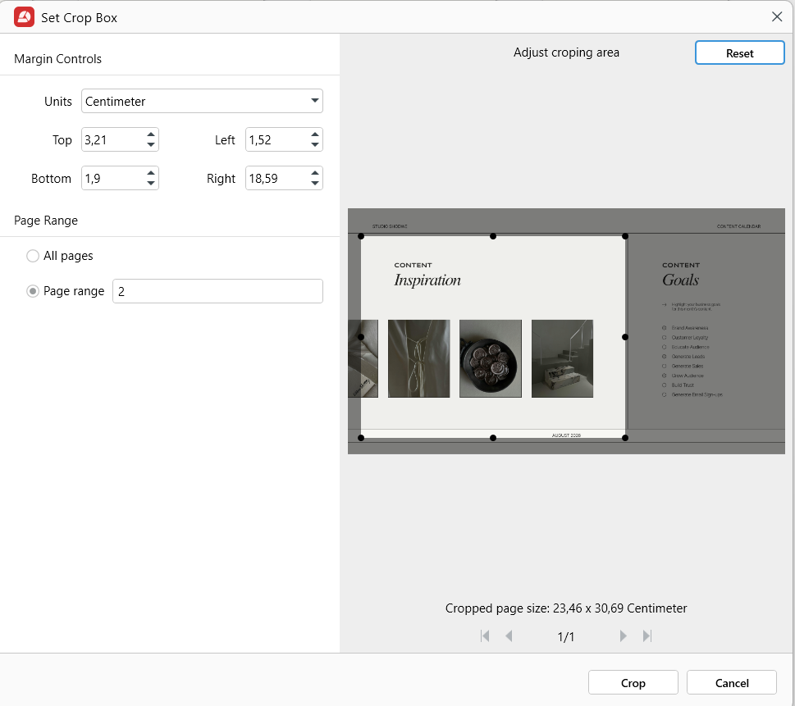Click bottom-right crop box corner handle
Screen dimensions: 795x706
point(625,438)
